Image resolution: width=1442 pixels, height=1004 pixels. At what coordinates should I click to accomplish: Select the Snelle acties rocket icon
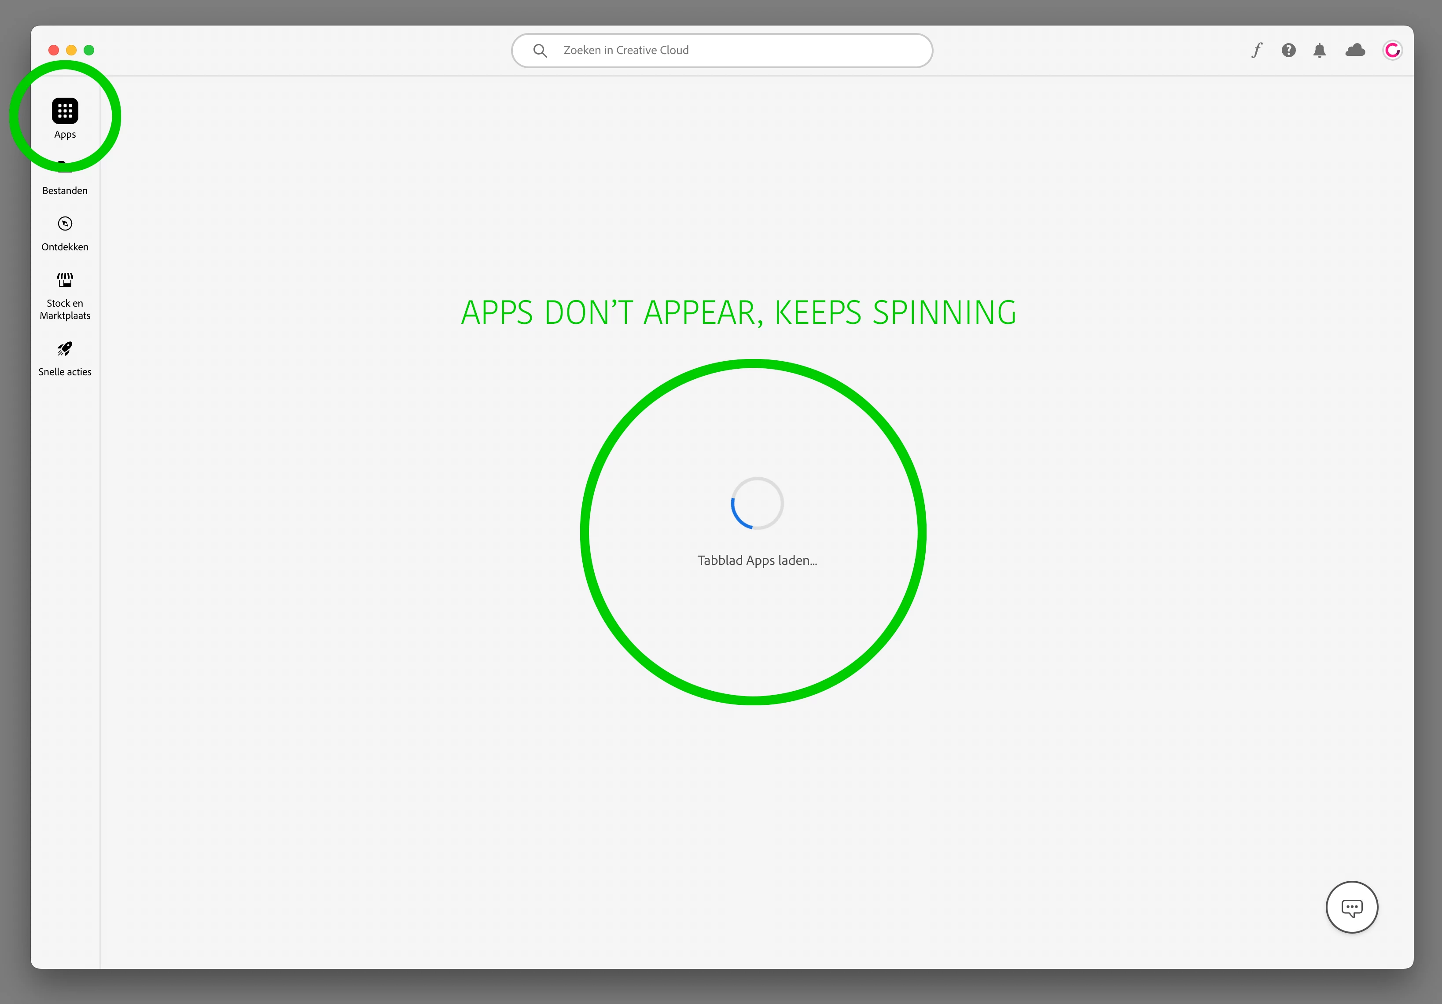click(x=65, y=348)
